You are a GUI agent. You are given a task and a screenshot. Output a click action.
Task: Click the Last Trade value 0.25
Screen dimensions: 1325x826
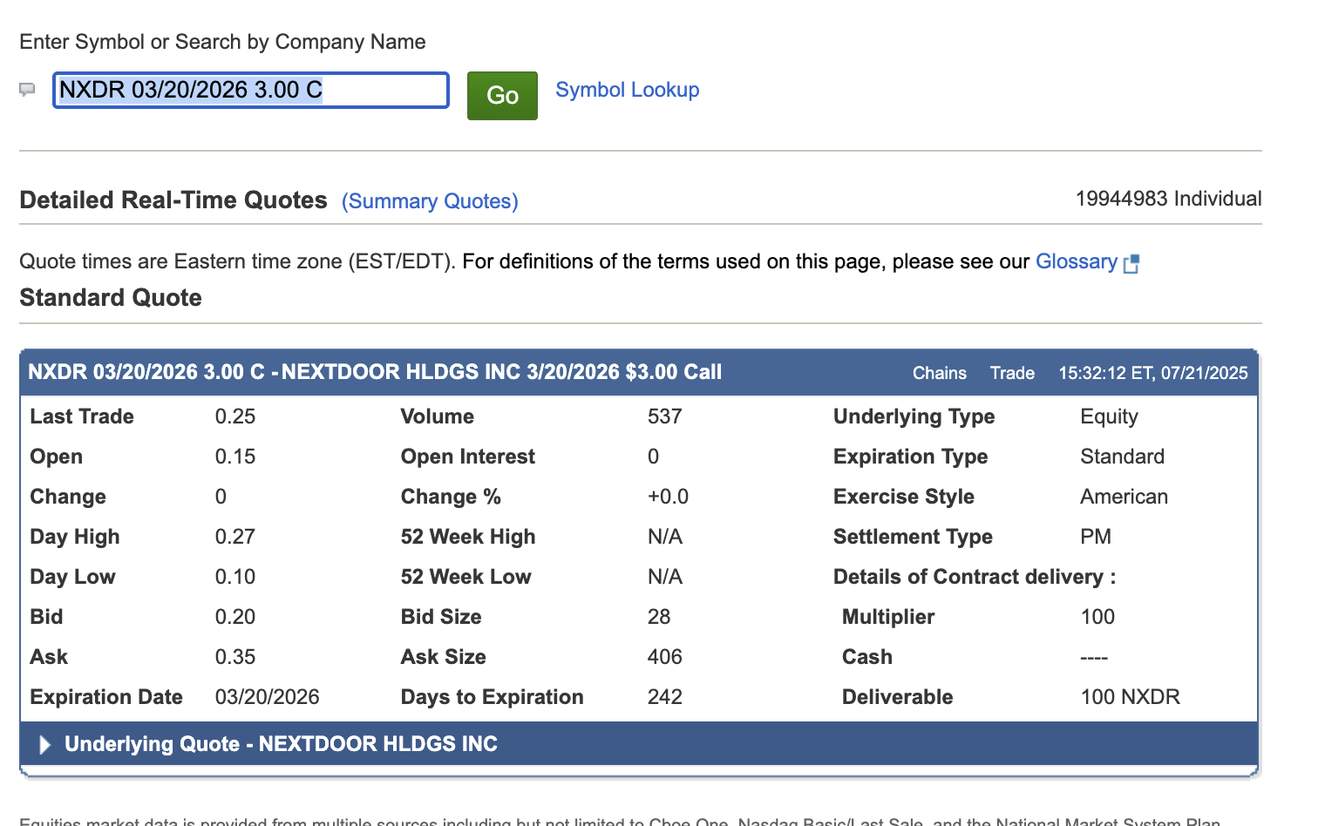235,416
